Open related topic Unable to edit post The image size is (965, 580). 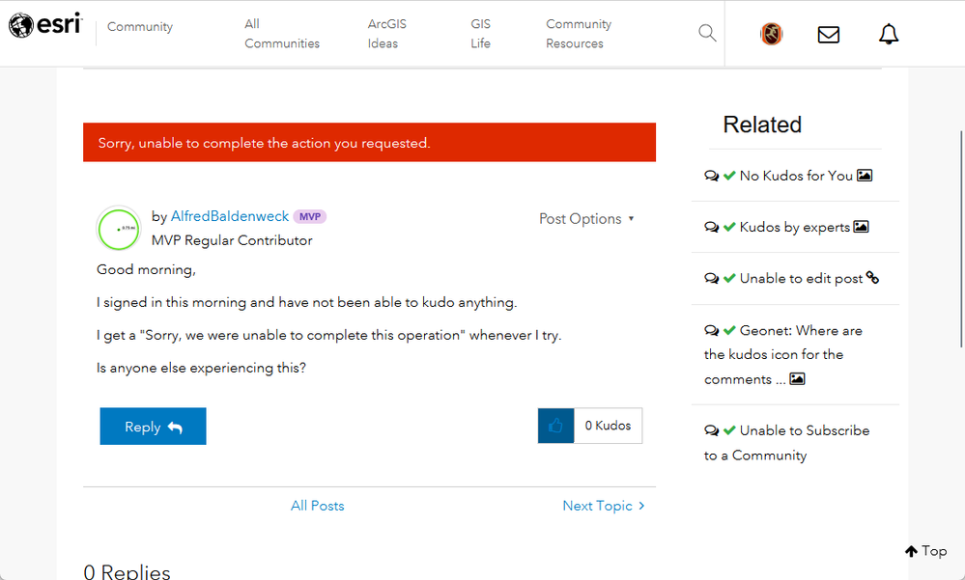801,279
